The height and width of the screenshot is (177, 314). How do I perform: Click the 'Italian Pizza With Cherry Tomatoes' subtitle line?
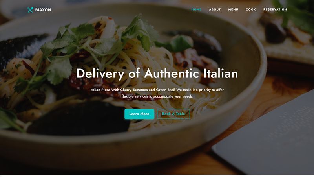[157, 90]
